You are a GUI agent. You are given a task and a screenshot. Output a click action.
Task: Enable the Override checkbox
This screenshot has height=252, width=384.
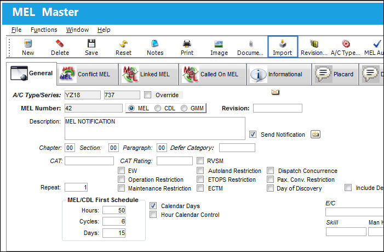[147, 95]
